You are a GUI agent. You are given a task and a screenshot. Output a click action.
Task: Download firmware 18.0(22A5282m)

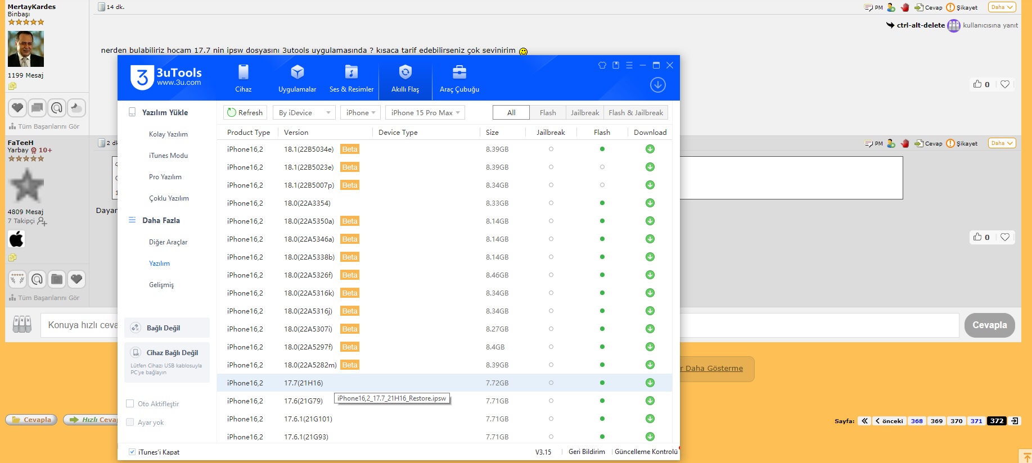(650, 365)
